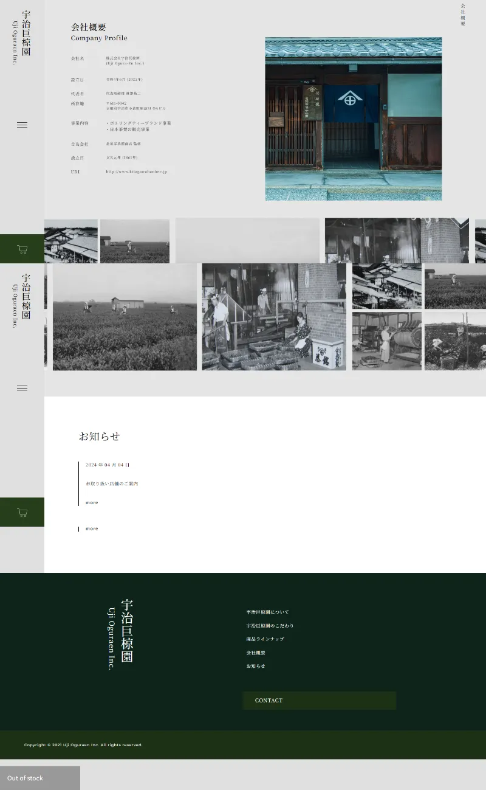Click the CONTACT button in the footer
The width and height of the screenshot is (486, 790).
319,700
